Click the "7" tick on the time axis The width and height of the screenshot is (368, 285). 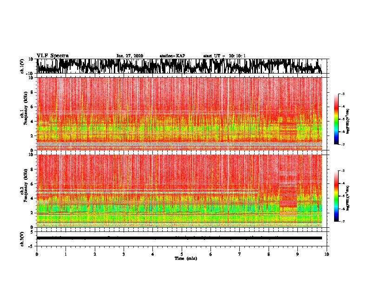[x=240, y=254]
